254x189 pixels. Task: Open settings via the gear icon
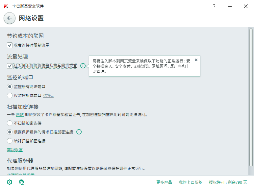pos(10,182)
